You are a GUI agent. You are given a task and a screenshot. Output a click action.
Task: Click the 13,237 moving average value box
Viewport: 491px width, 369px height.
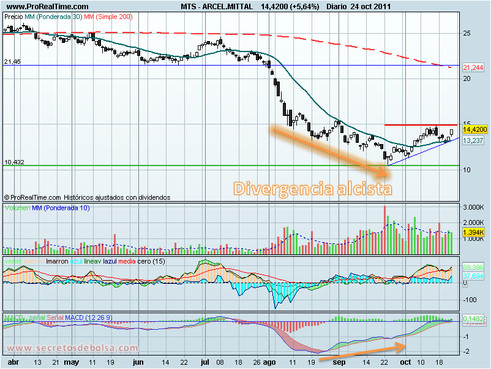coord(473,140)
